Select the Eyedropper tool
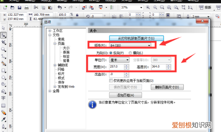221x132 pixels. point(3,119)
